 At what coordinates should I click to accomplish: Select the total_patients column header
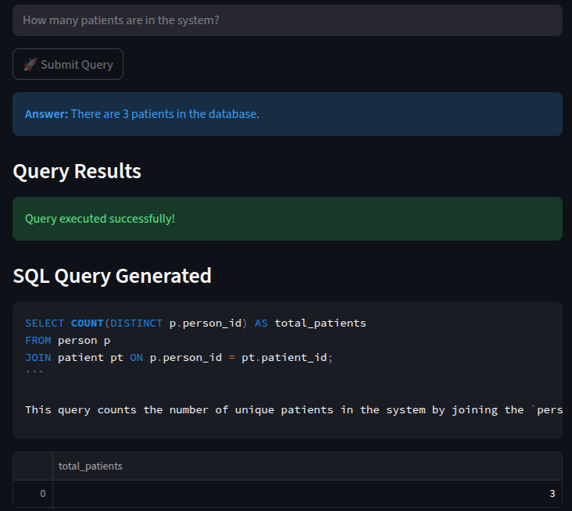point(91,466)
